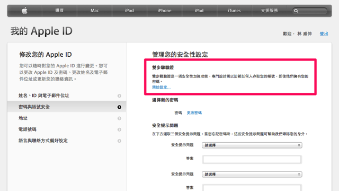Click the 我的 Apple ID page title
Screen dimensions: 339x191
coord(41,31)
